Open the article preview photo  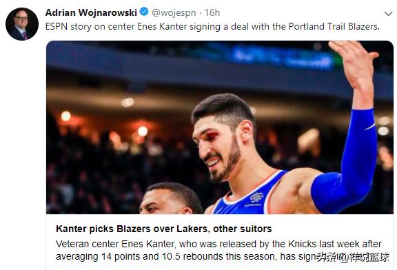(219, 127)
